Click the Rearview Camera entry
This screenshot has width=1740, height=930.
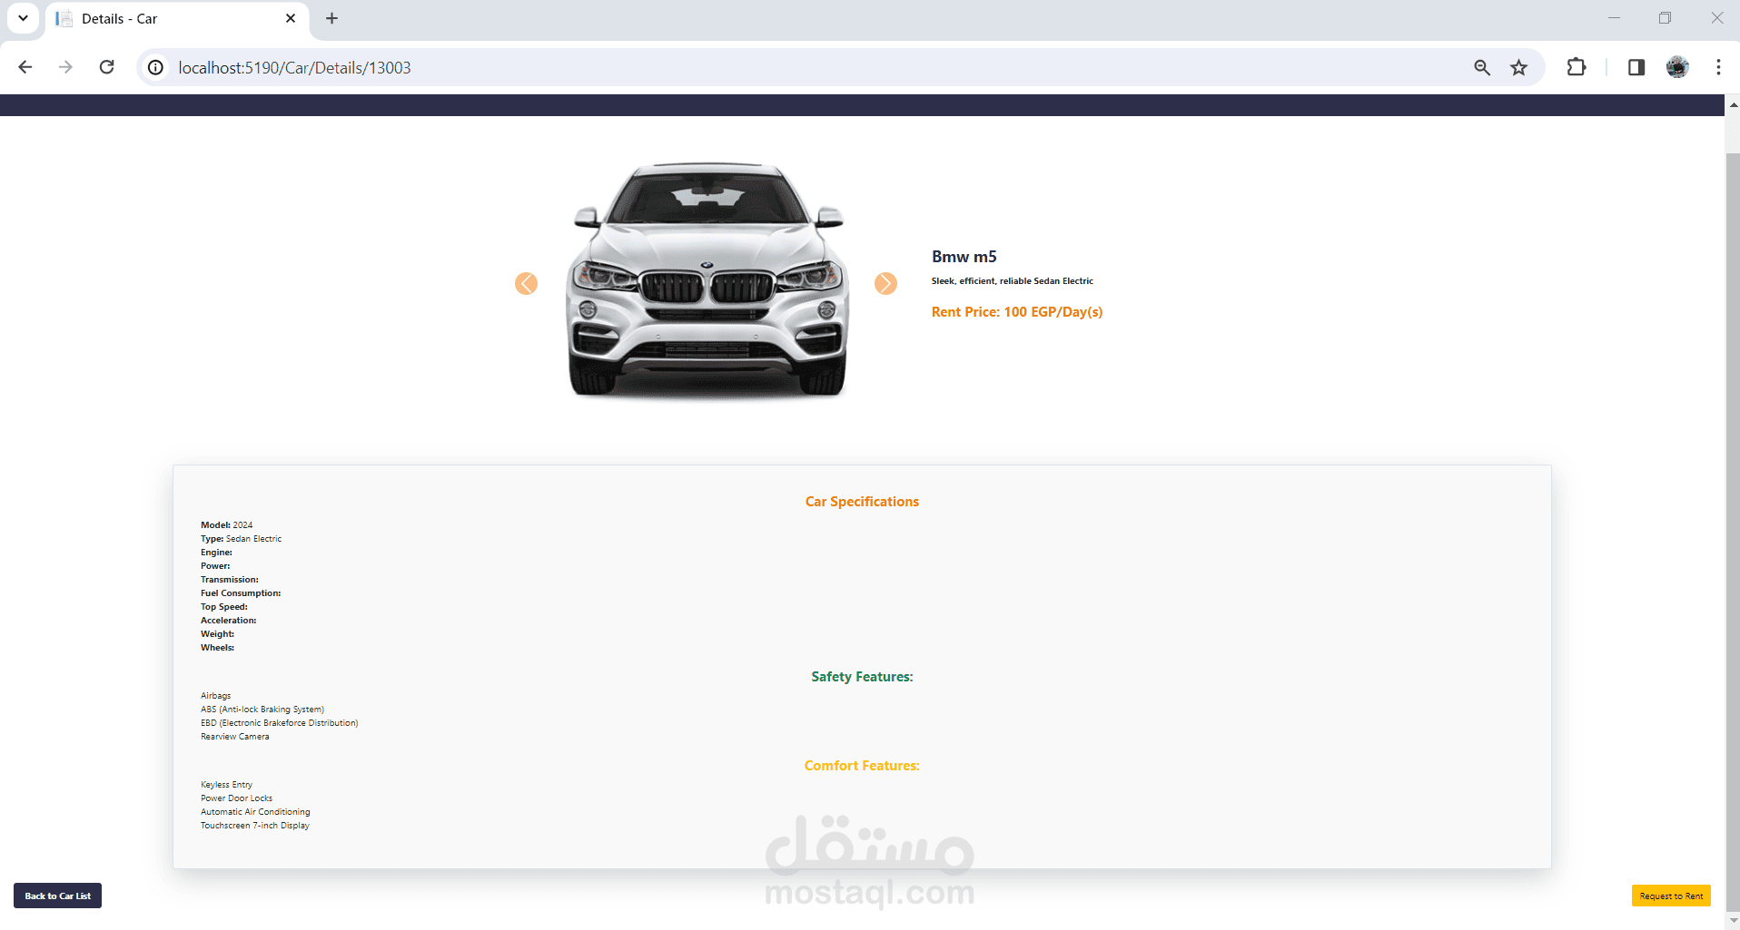point(235,737)
